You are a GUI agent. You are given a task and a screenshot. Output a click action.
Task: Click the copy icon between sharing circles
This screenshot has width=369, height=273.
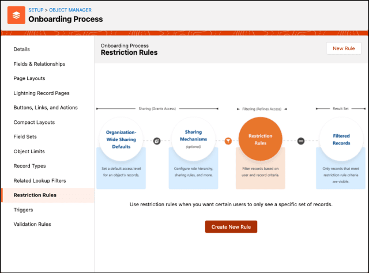pyautogui.click(x=157, y=141)
